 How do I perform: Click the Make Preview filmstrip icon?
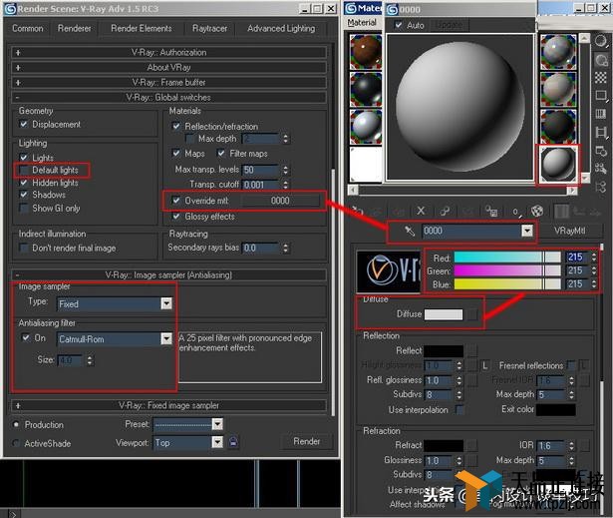click(601, 133)
